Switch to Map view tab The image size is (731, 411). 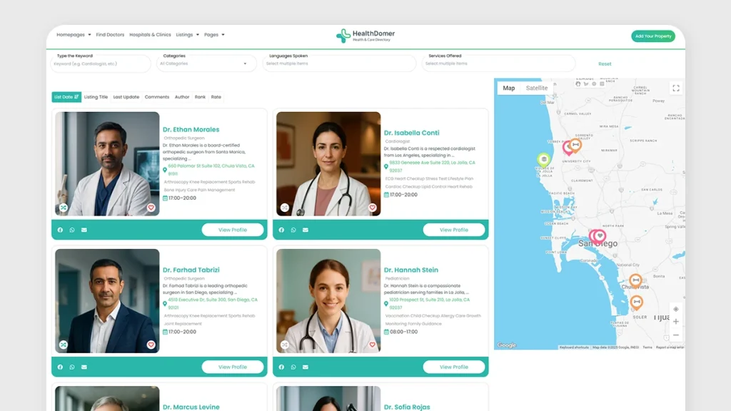[508, 88]
